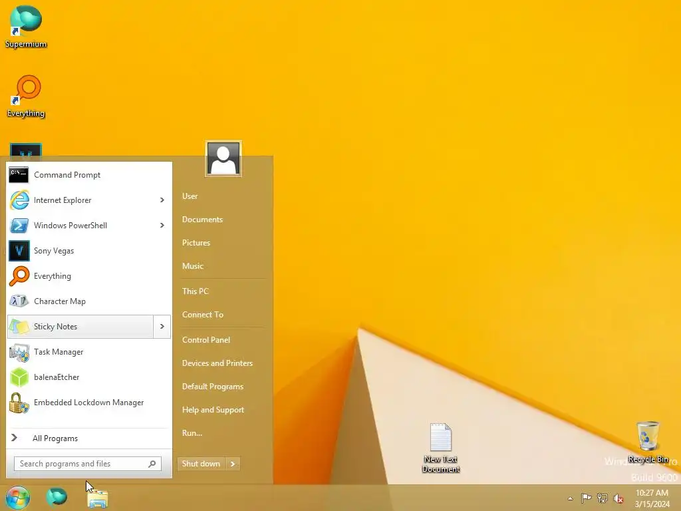The image size is (681, 511).
Task: Expand Windows PowerShell jump list arrow
Action: [x=162, y=225]
